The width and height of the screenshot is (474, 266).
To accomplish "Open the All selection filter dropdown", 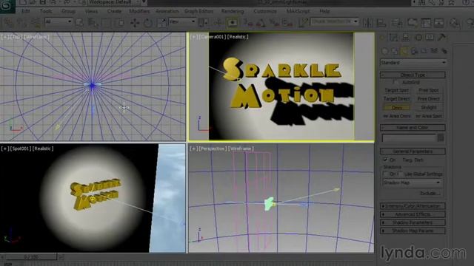I will [x=59, y=21].
